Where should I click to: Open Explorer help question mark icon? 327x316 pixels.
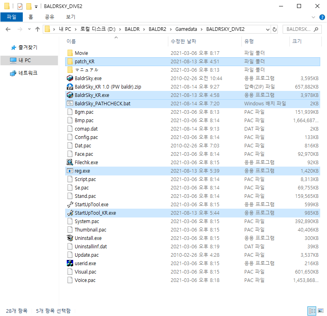click(322, 17)
